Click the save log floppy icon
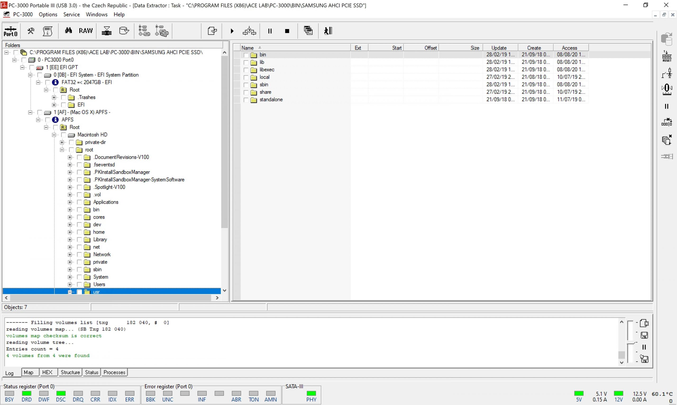Viewport: 677px width, 405px height. coord(644,335)
